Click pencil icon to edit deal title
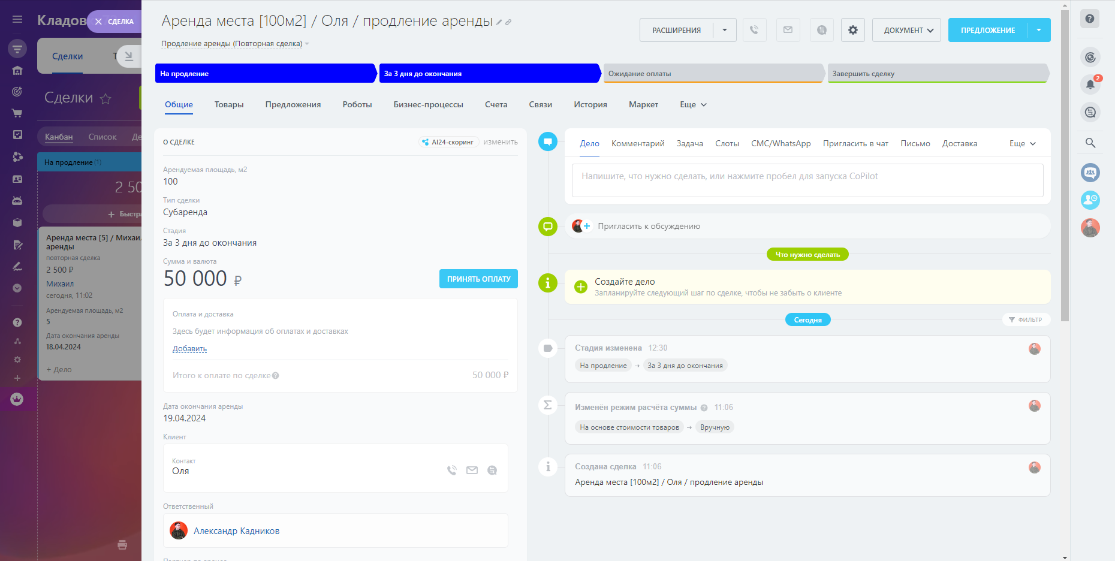This screenshot has height=561, width=1115. click(x=499, y=23)
